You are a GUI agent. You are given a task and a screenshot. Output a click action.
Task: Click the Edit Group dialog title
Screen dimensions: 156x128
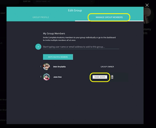click(75, 10)
